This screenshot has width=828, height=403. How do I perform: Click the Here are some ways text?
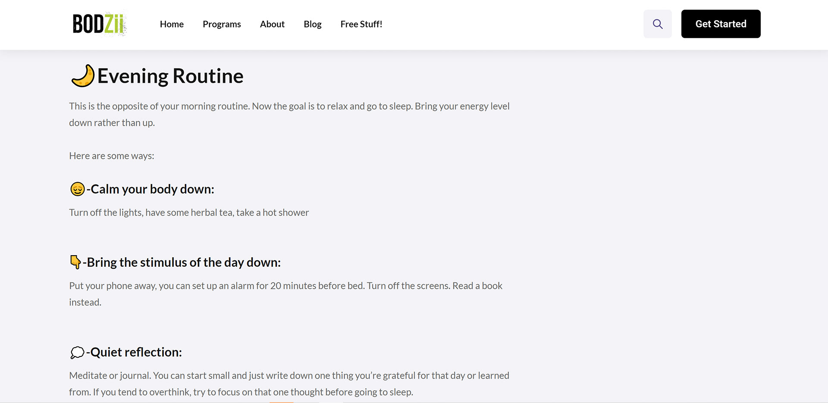[x=111, y=156]
